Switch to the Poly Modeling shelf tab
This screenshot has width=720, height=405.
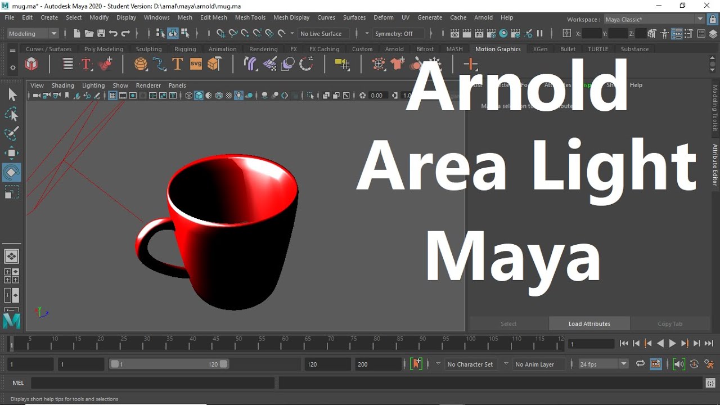point(103,49)
